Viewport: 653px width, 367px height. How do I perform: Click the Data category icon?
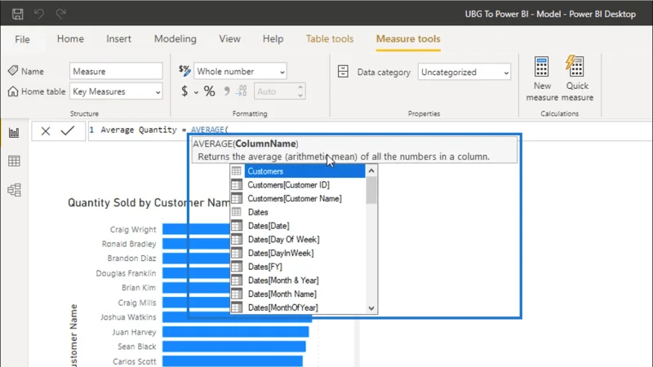coord(343,72)
